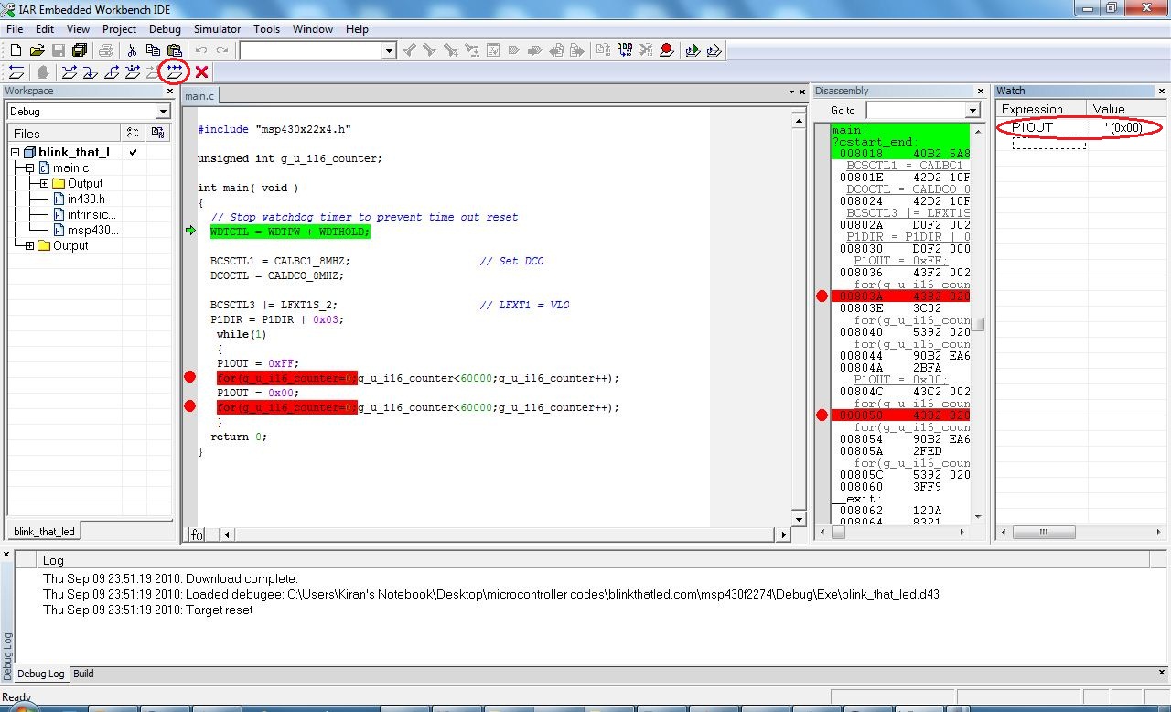Collapse the main.c tree node
Screen dimensions: 1171x712
29,168
